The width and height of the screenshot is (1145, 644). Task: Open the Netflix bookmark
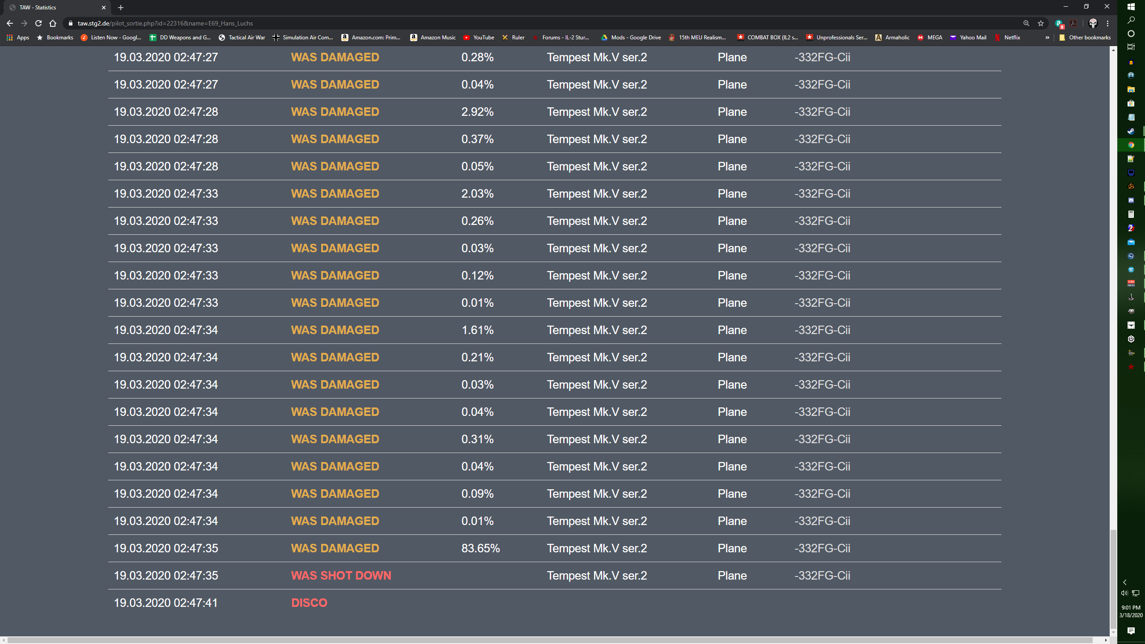[x=1008, y=38]
